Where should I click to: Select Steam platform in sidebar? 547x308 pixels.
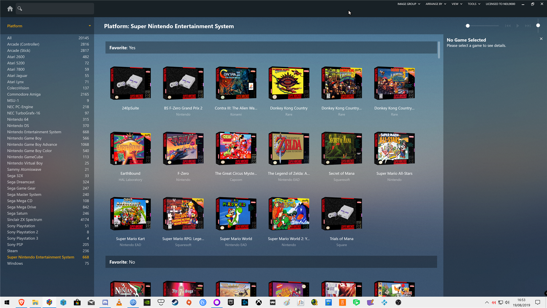[x=48, y=251]
